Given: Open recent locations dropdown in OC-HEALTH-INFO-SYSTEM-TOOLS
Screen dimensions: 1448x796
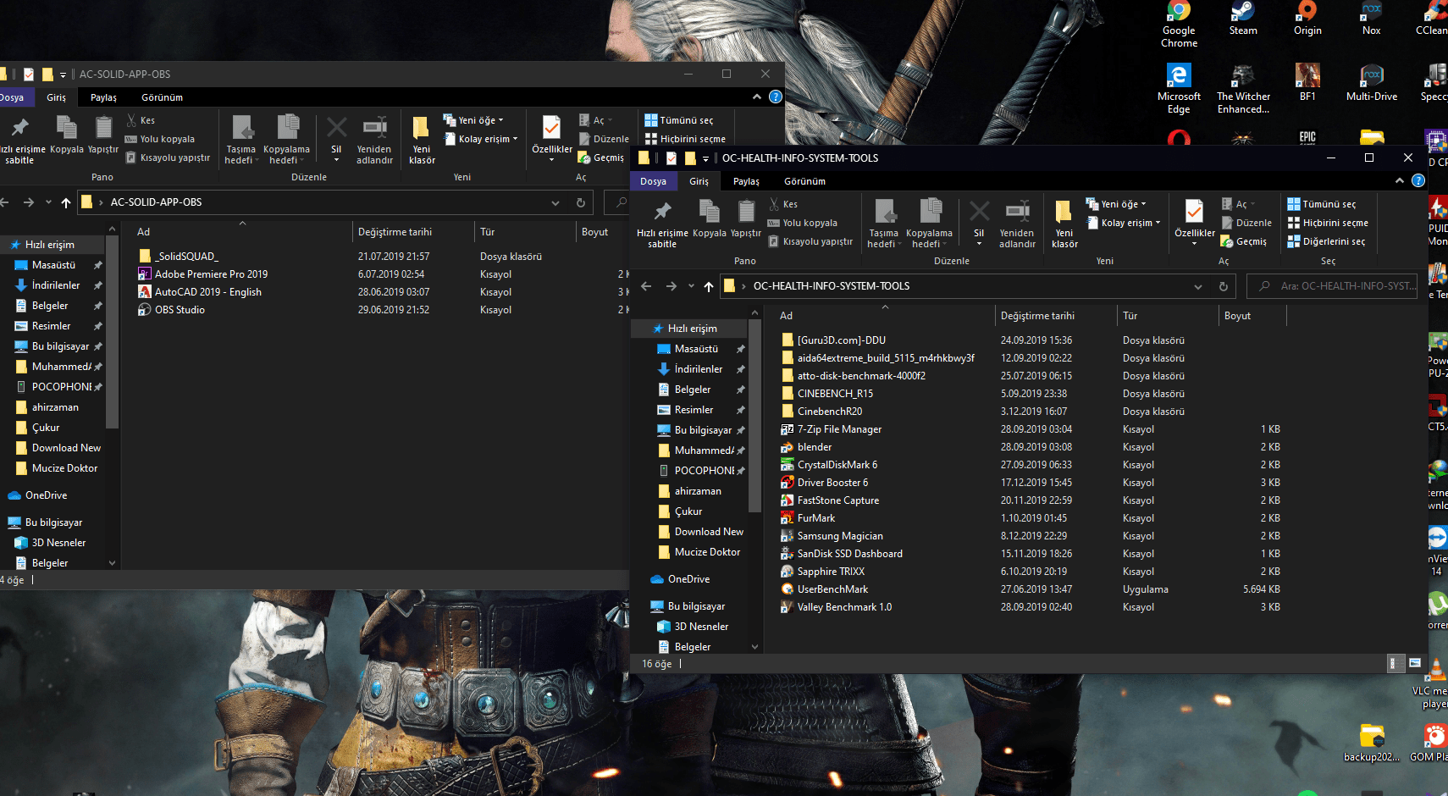Looking at the screenshot, I should point(691,286).
